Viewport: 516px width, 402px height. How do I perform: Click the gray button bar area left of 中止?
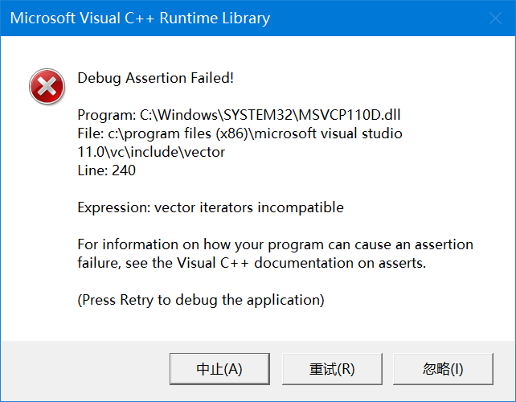tap(84, 369)
